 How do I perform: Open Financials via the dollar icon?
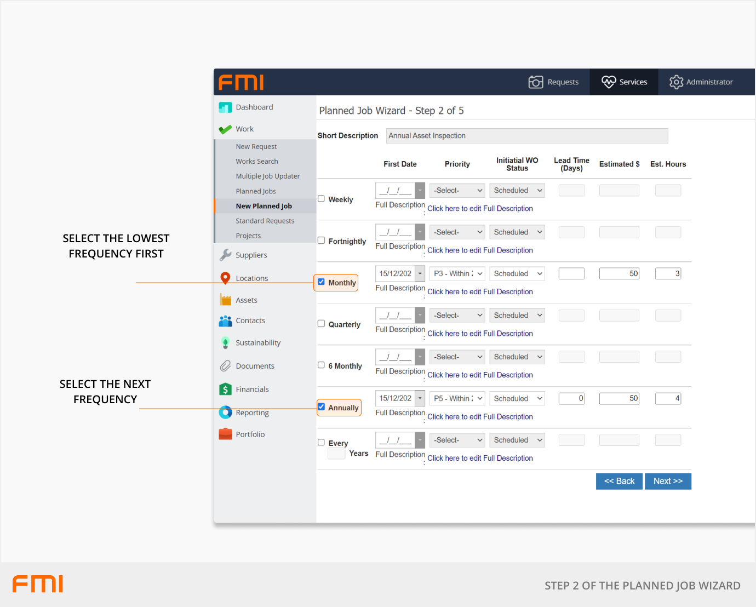tap(225, 389)
